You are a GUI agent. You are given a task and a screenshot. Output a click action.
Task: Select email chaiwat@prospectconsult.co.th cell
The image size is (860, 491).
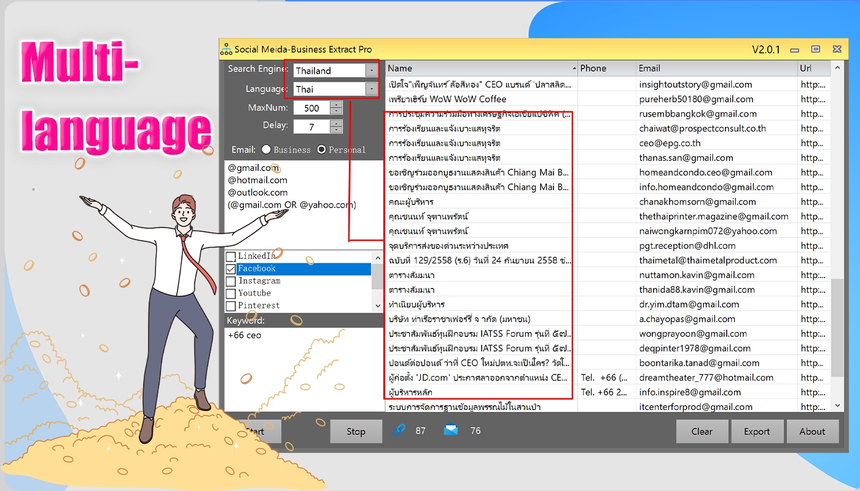point(716,129)
